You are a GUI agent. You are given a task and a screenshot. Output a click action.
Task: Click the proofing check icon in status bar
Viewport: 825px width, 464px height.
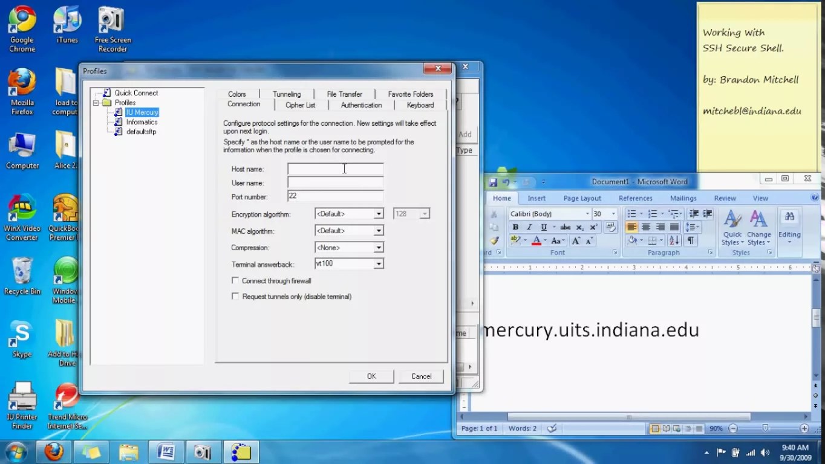click(552, 428)
